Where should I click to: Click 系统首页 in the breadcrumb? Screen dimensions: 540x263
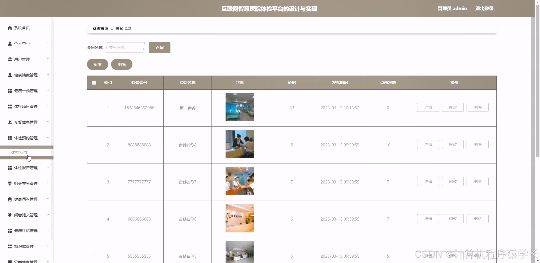(x=100, y=28)
